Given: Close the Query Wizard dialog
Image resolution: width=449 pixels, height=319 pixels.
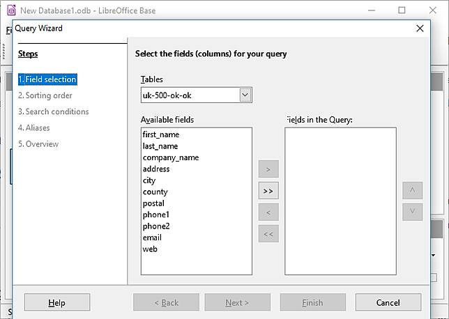Looking at the screenshot, I should coord(420,29).
